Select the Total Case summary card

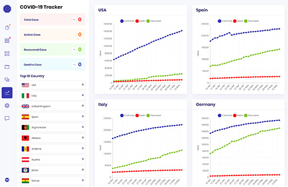point(53,20)
